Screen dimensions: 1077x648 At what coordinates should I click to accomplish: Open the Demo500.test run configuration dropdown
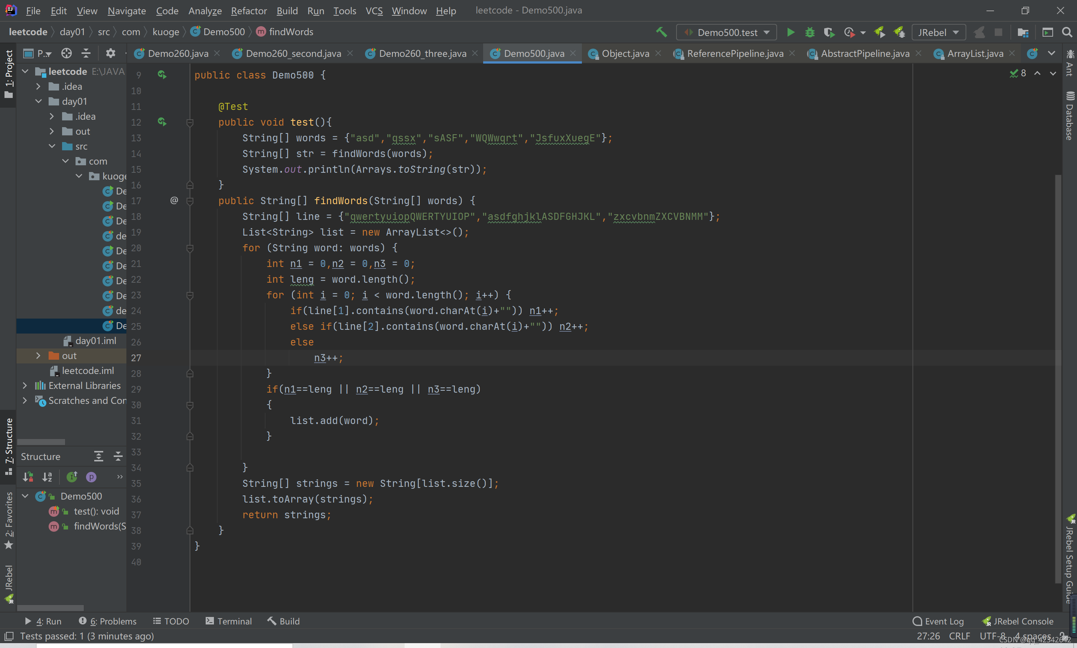[726, 32]
